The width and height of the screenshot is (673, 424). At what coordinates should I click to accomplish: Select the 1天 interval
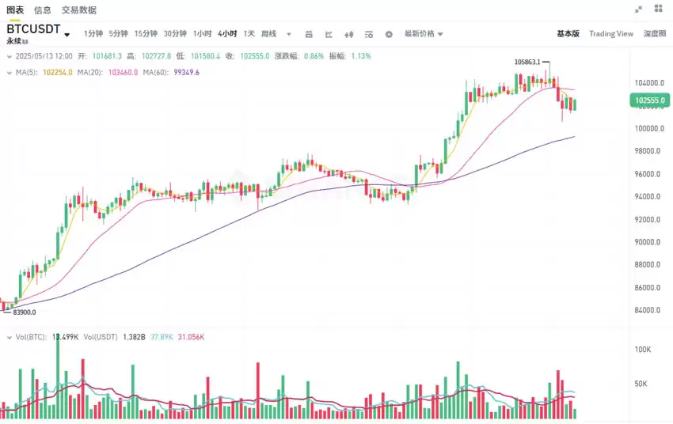249,34
